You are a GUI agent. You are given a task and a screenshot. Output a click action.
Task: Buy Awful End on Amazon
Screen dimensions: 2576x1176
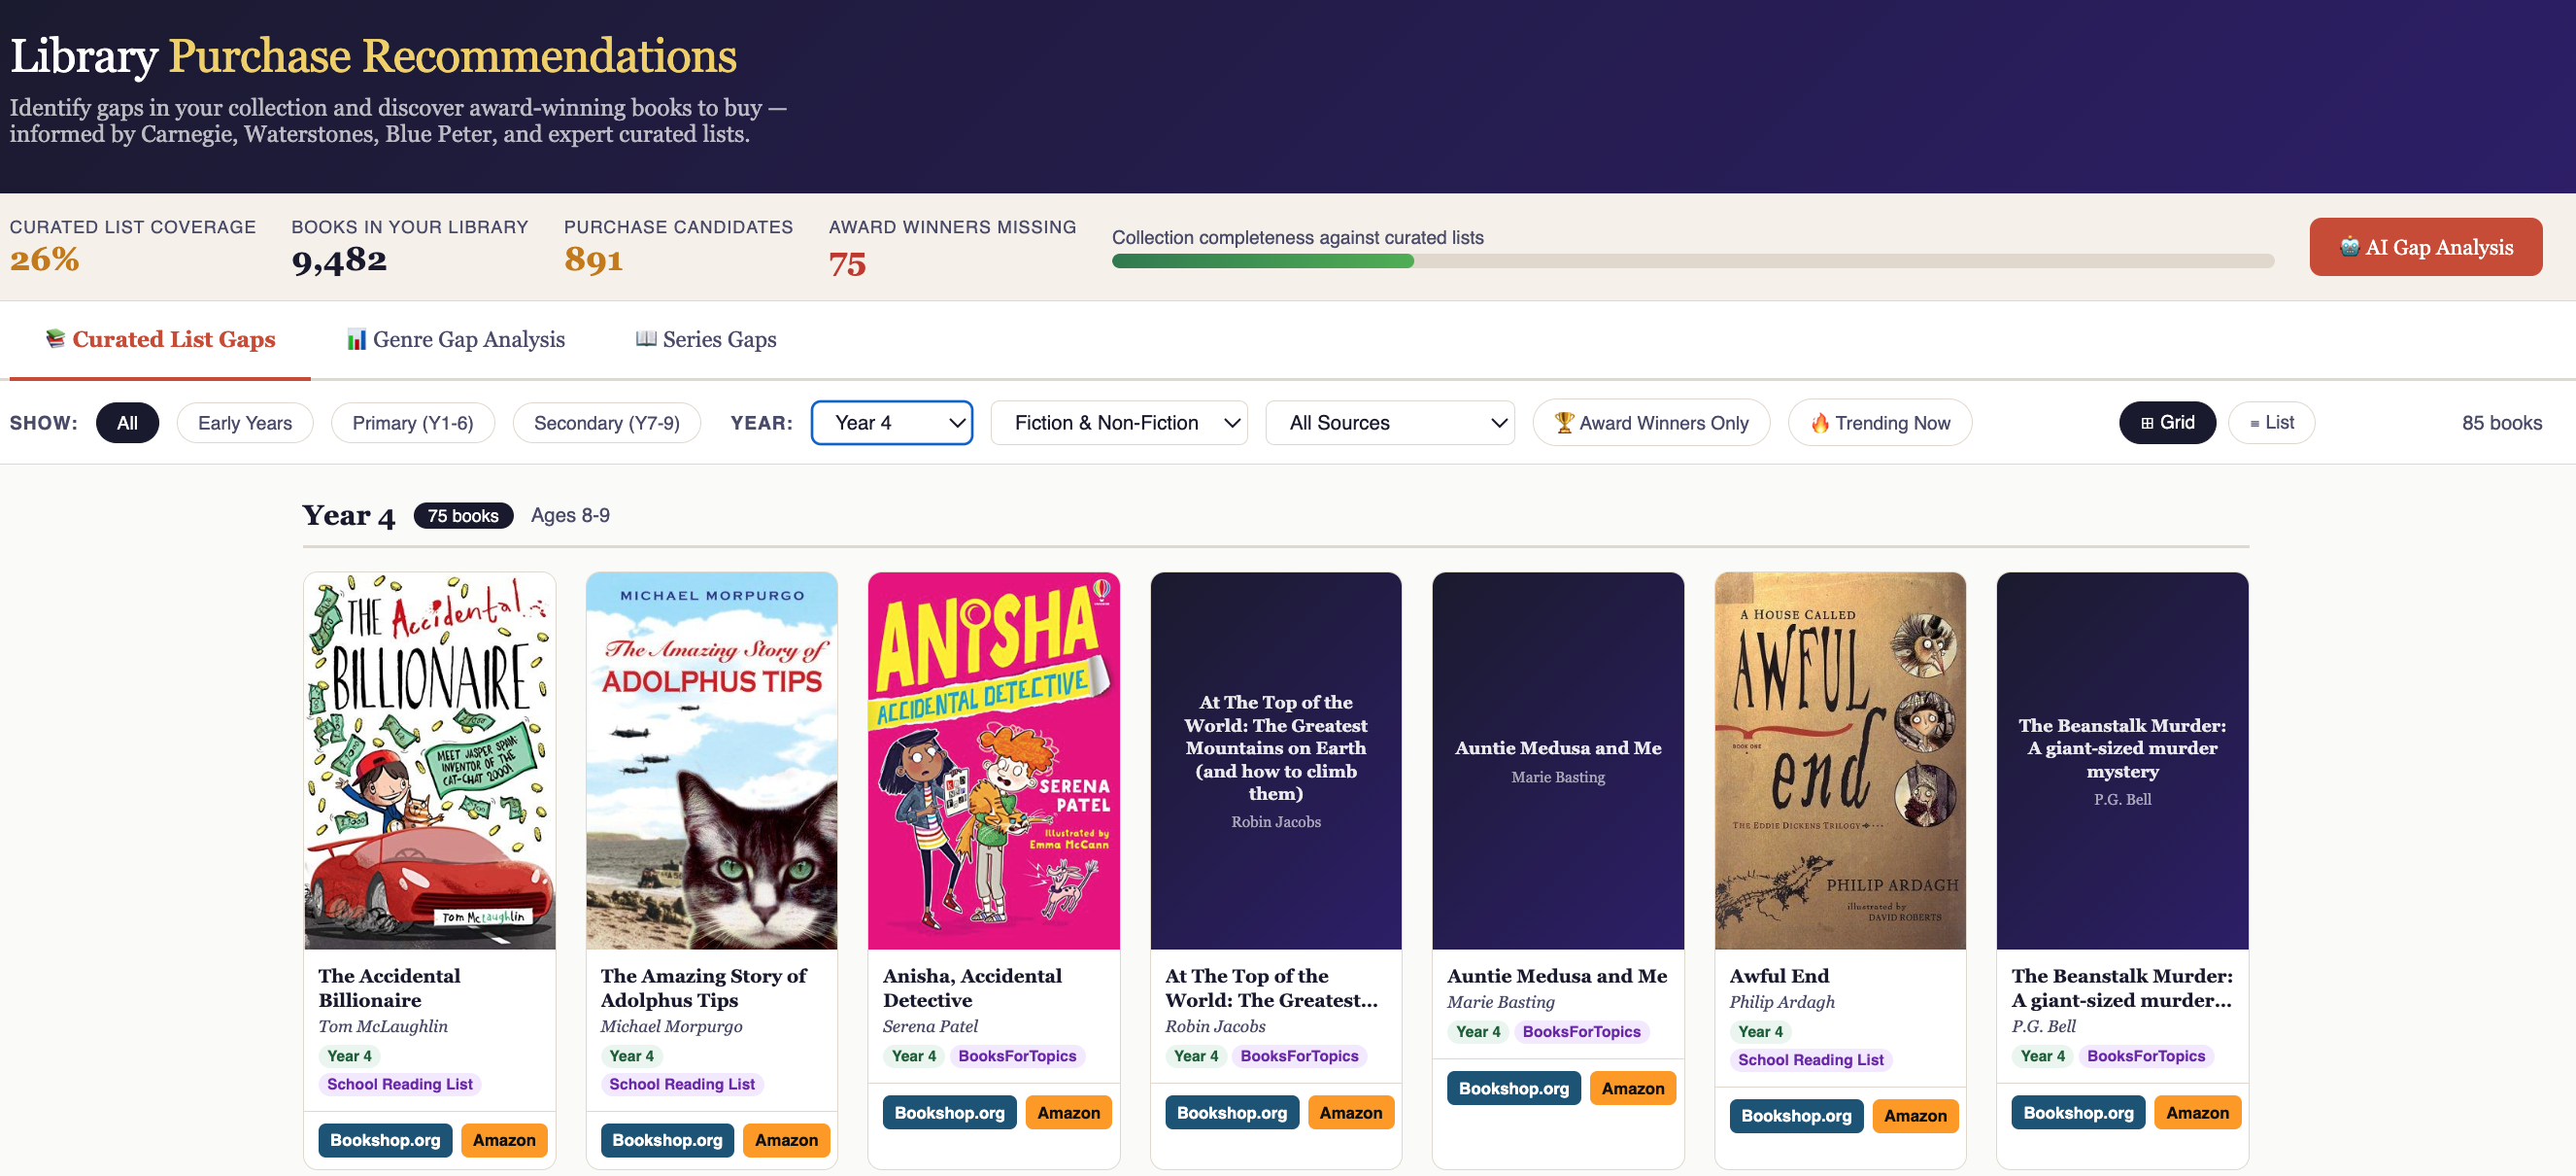(x=1915, y=1116)
